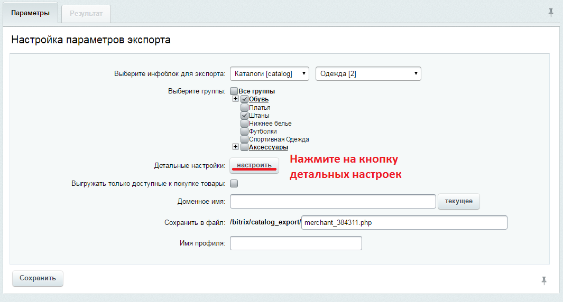
Task: Select the Футболки checkbox
Action: tap(244, 131)
